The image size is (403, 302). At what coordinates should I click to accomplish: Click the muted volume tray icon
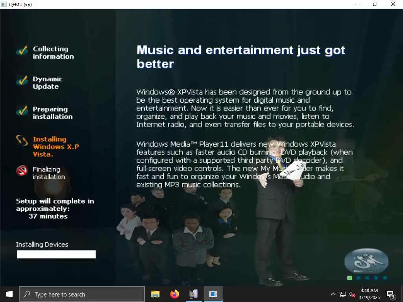tap(352, 294)
